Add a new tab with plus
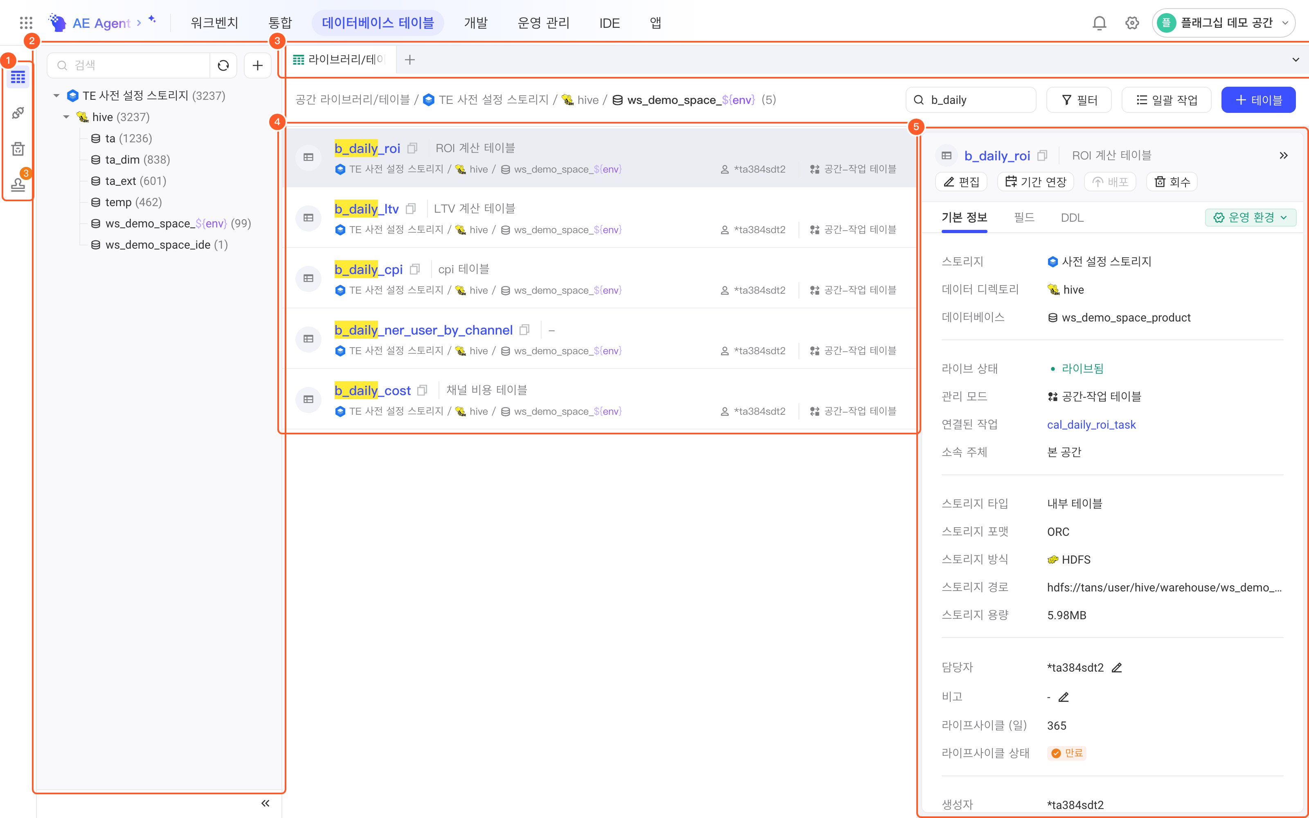This screenshot has width=1309, height=818. (x=410, y=60)
